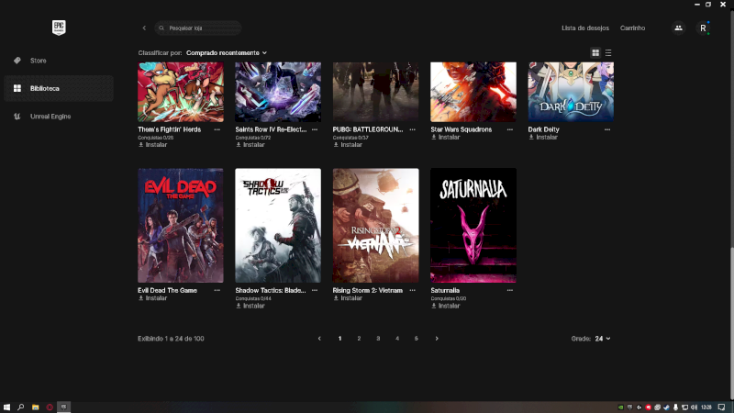Open the Evil Dead The Game cover

[181, 225]
